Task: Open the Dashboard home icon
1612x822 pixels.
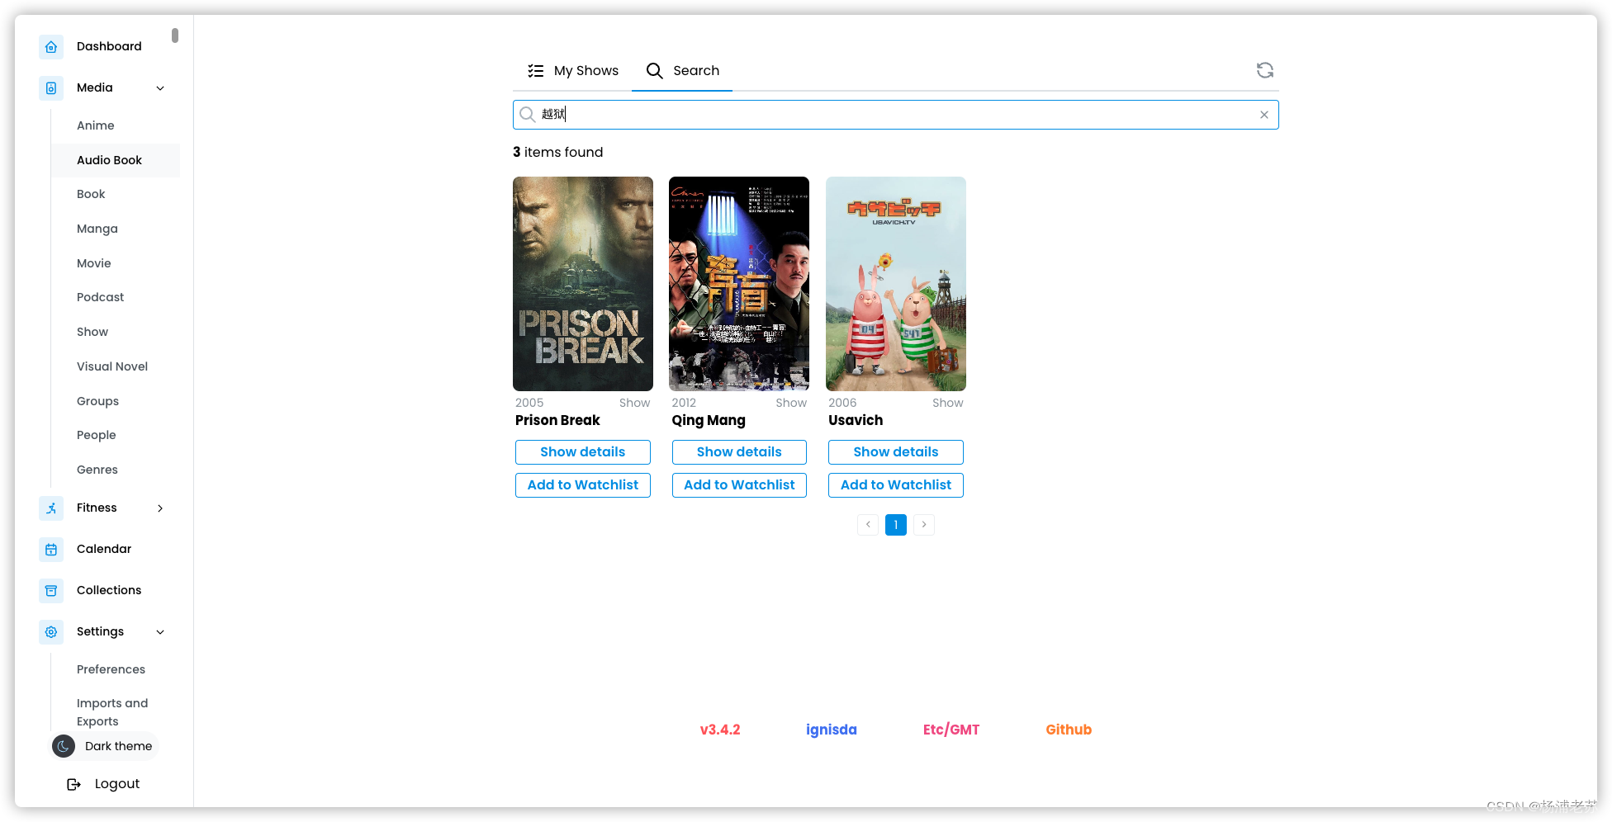Action: tap(51, 47)
